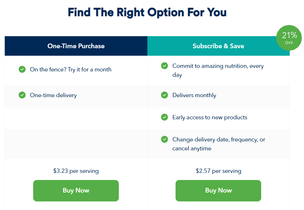Screen dimensions: 304x210
Task: Select the Subscribe & Save header tab
Action: [218, 46]
